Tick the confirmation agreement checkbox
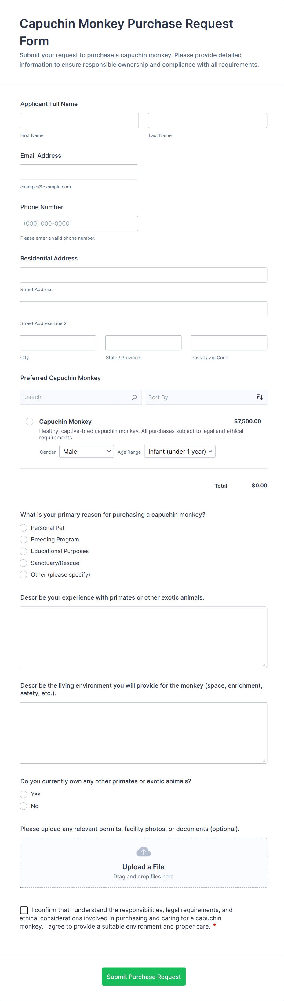Screen dimensions: 284x1001 (x=24, y=910)
